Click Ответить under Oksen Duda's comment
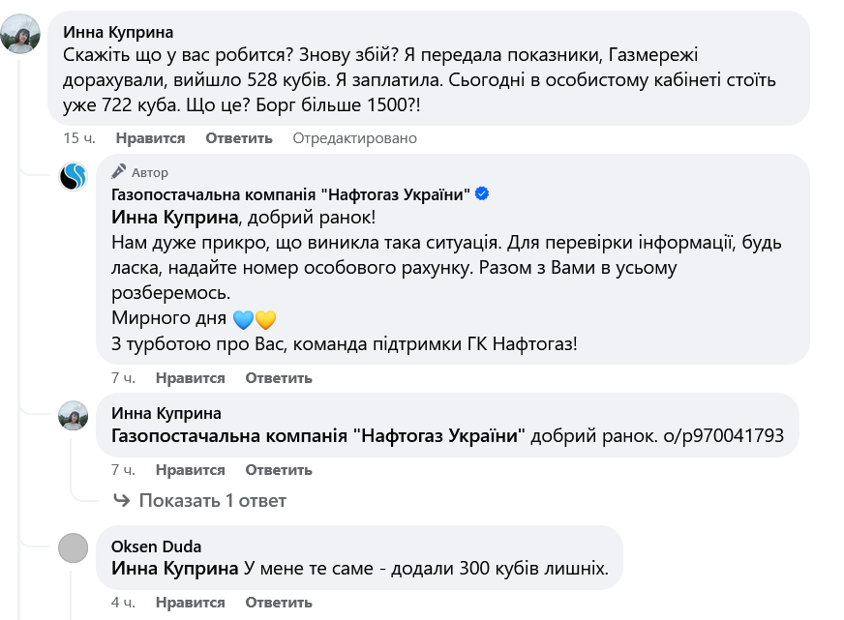The height and width of the screenshot is (620, 844). pos(279,603)
